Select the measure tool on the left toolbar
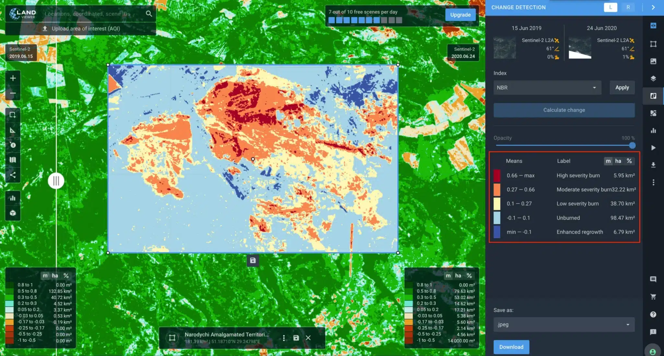Viewport: 664px width, 356px height. click(x=13, y=130)
